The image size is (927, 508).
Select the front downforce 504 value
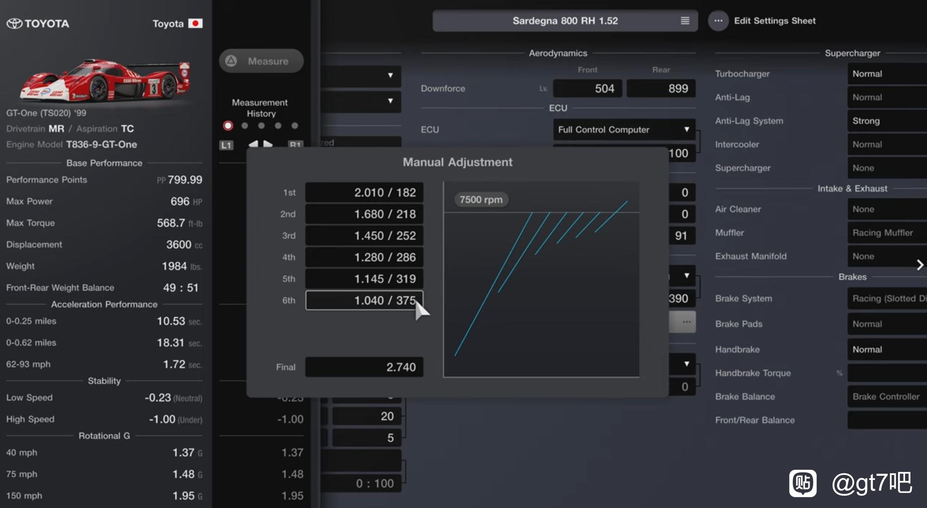(587, 88)
